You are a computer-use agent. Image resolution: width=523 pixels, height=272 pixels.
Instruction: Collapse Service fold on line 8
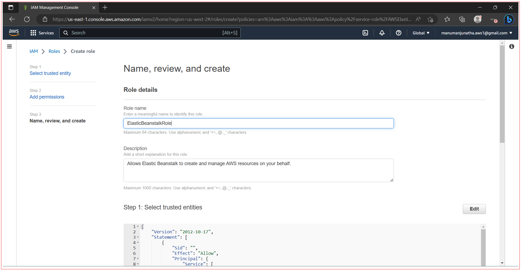138,264
